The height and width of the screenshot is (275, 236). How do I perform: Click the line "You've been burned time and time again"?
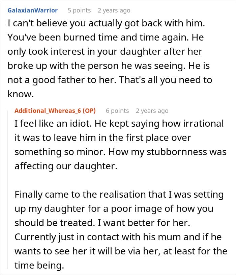click(x=106, y=37)
